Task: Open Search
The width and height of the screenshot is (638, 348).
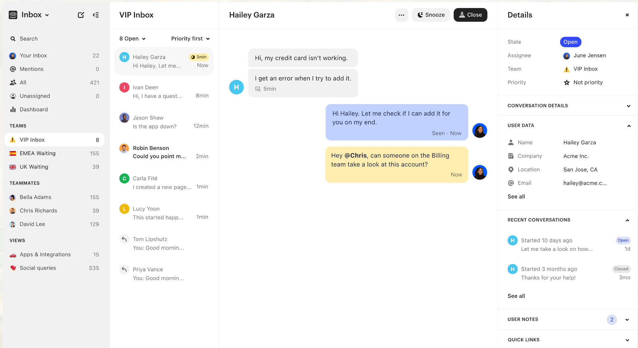Action: (x=28, y=38)
